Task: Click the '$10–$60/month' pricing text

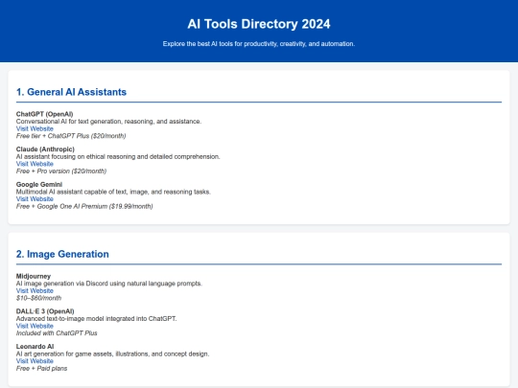Action: click(x=38, y=298)
